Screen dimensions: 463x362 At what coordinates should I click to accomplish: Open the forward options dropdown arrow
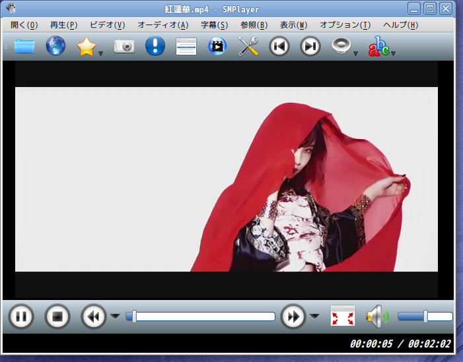click(314, 317)
